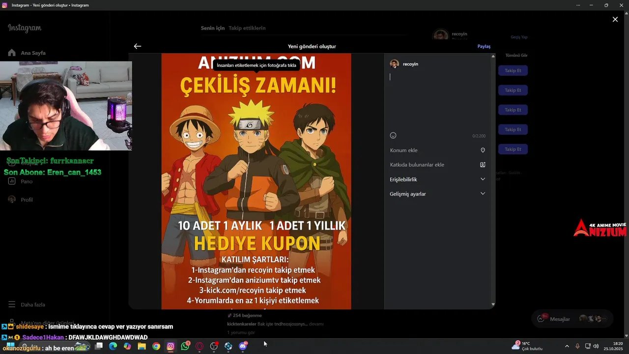
Task: Focus the caption text field
Action: [x=437, y=101]
